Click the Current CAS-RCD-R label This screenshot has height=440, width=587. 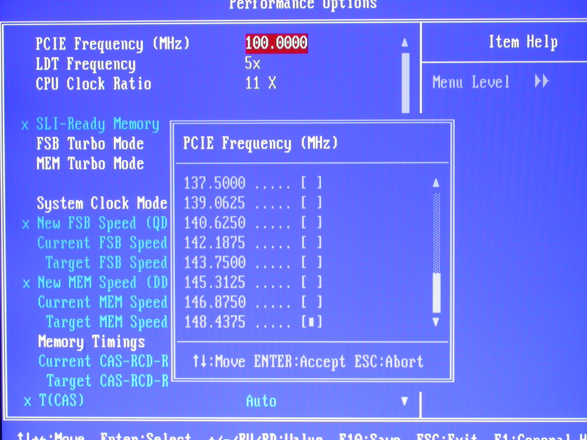[x=103, y=361]
